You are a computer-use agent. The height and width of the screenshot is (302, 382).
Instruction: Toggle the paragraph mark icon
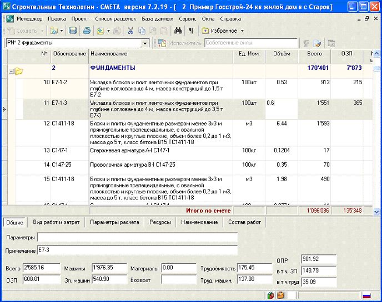(191, 30)
